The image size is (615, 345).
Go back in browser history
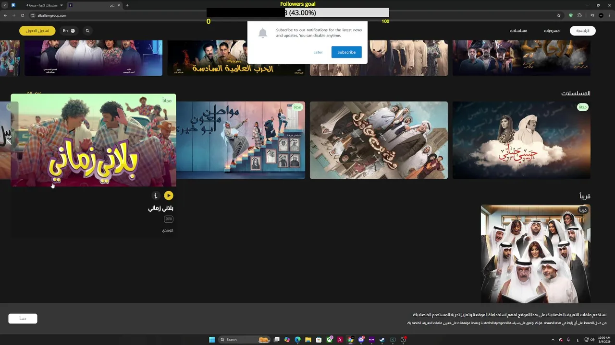5,15
